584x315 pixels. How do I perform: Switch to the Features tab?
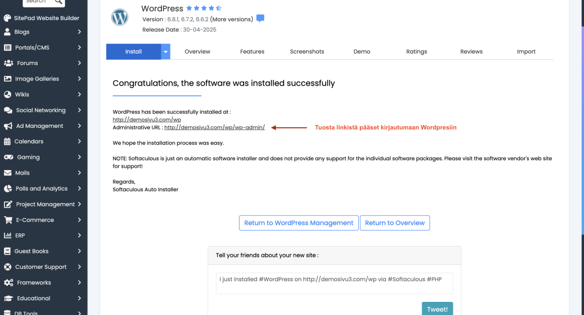pyautogui.click(x=252, y=52)
